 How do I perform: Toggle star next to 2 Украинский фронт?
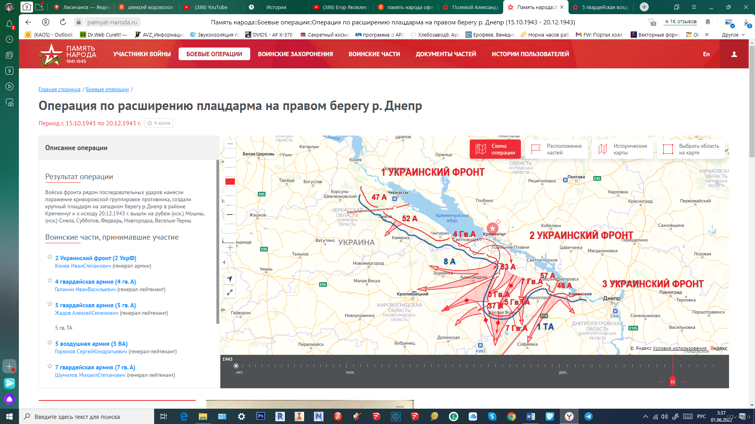(x=50, y=257)
